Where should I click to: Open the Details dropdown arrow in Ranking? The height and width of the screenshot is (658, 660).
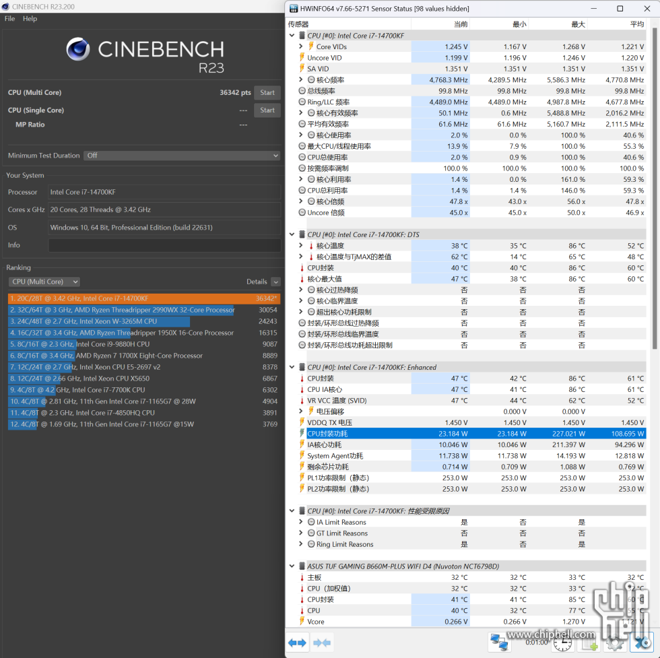pos(275,282)
